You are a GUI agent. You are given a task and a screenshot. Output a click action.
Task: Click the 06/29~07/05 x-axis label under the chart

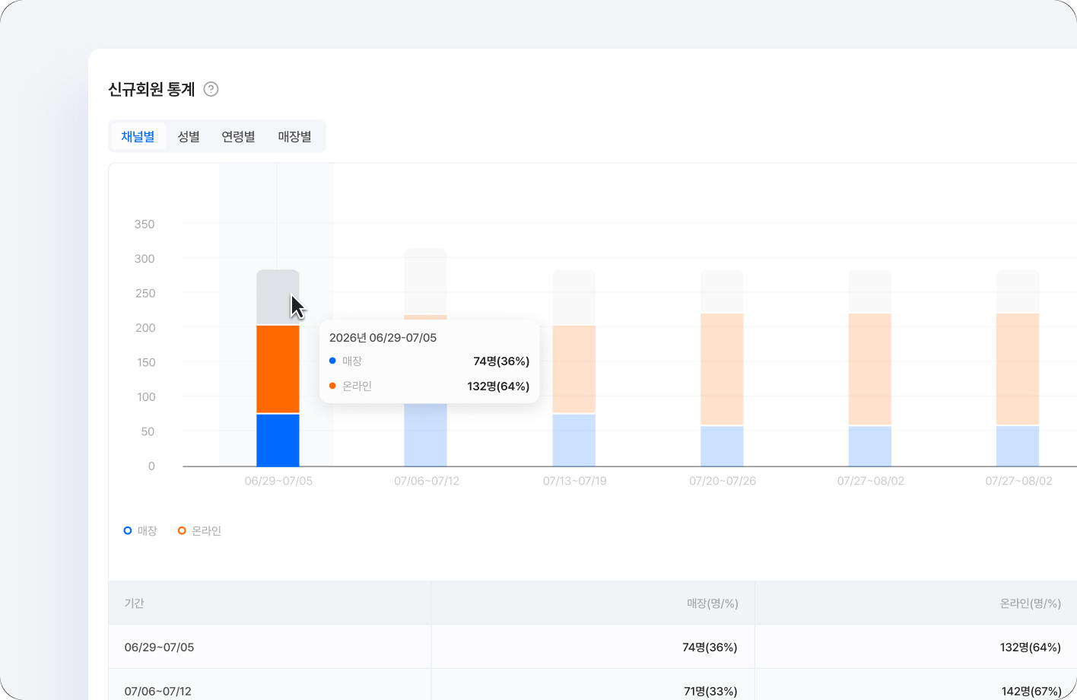pyautogui.click(x=278, y=481)
